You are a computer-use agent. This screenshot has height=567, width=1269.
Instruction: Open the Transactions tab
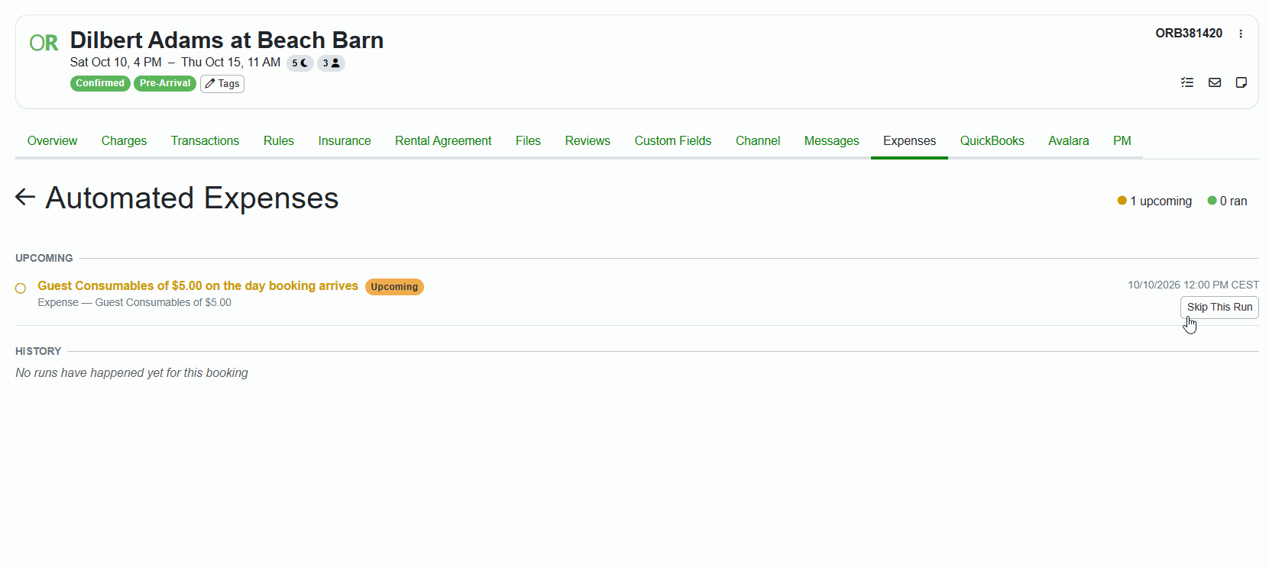(x=205, y=140)
